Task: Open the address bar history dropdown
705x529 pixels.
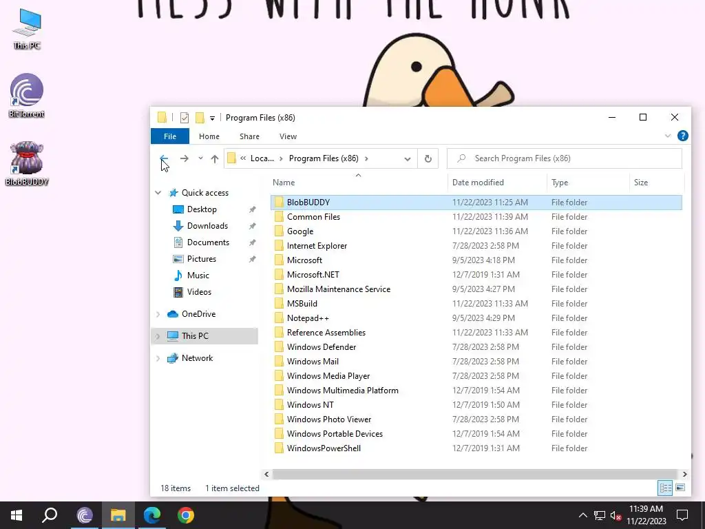Action: (x=408, y=159)
